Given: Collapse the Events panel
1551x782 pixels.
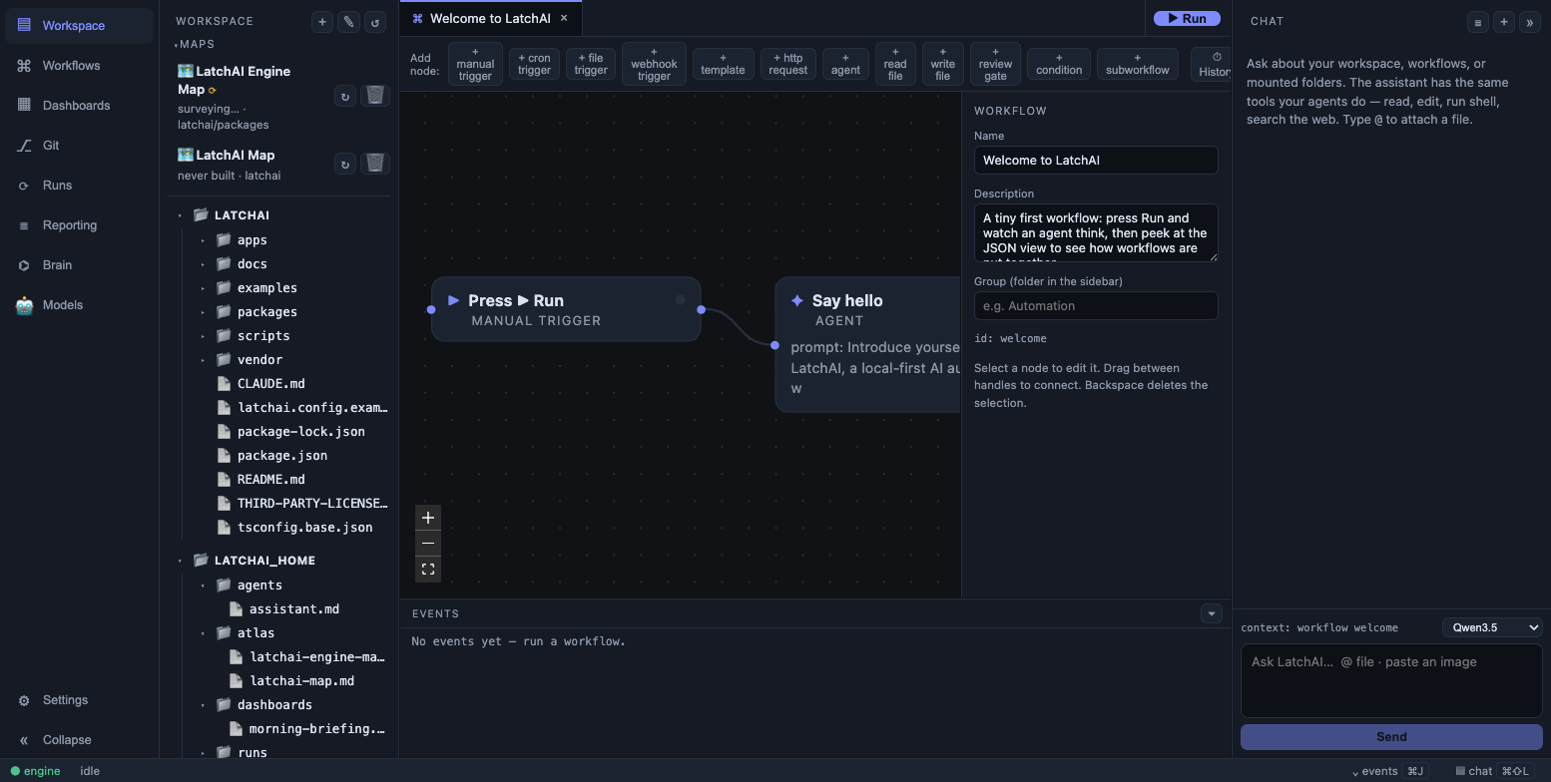Looking at the screenshot, I should click(1212, 613).
